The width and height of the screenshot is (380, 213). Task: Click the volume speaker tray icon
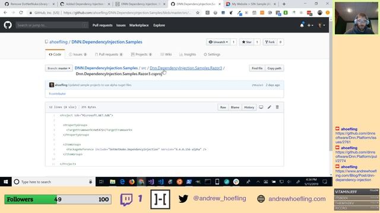pyautogui.click(x=289, y=182)
